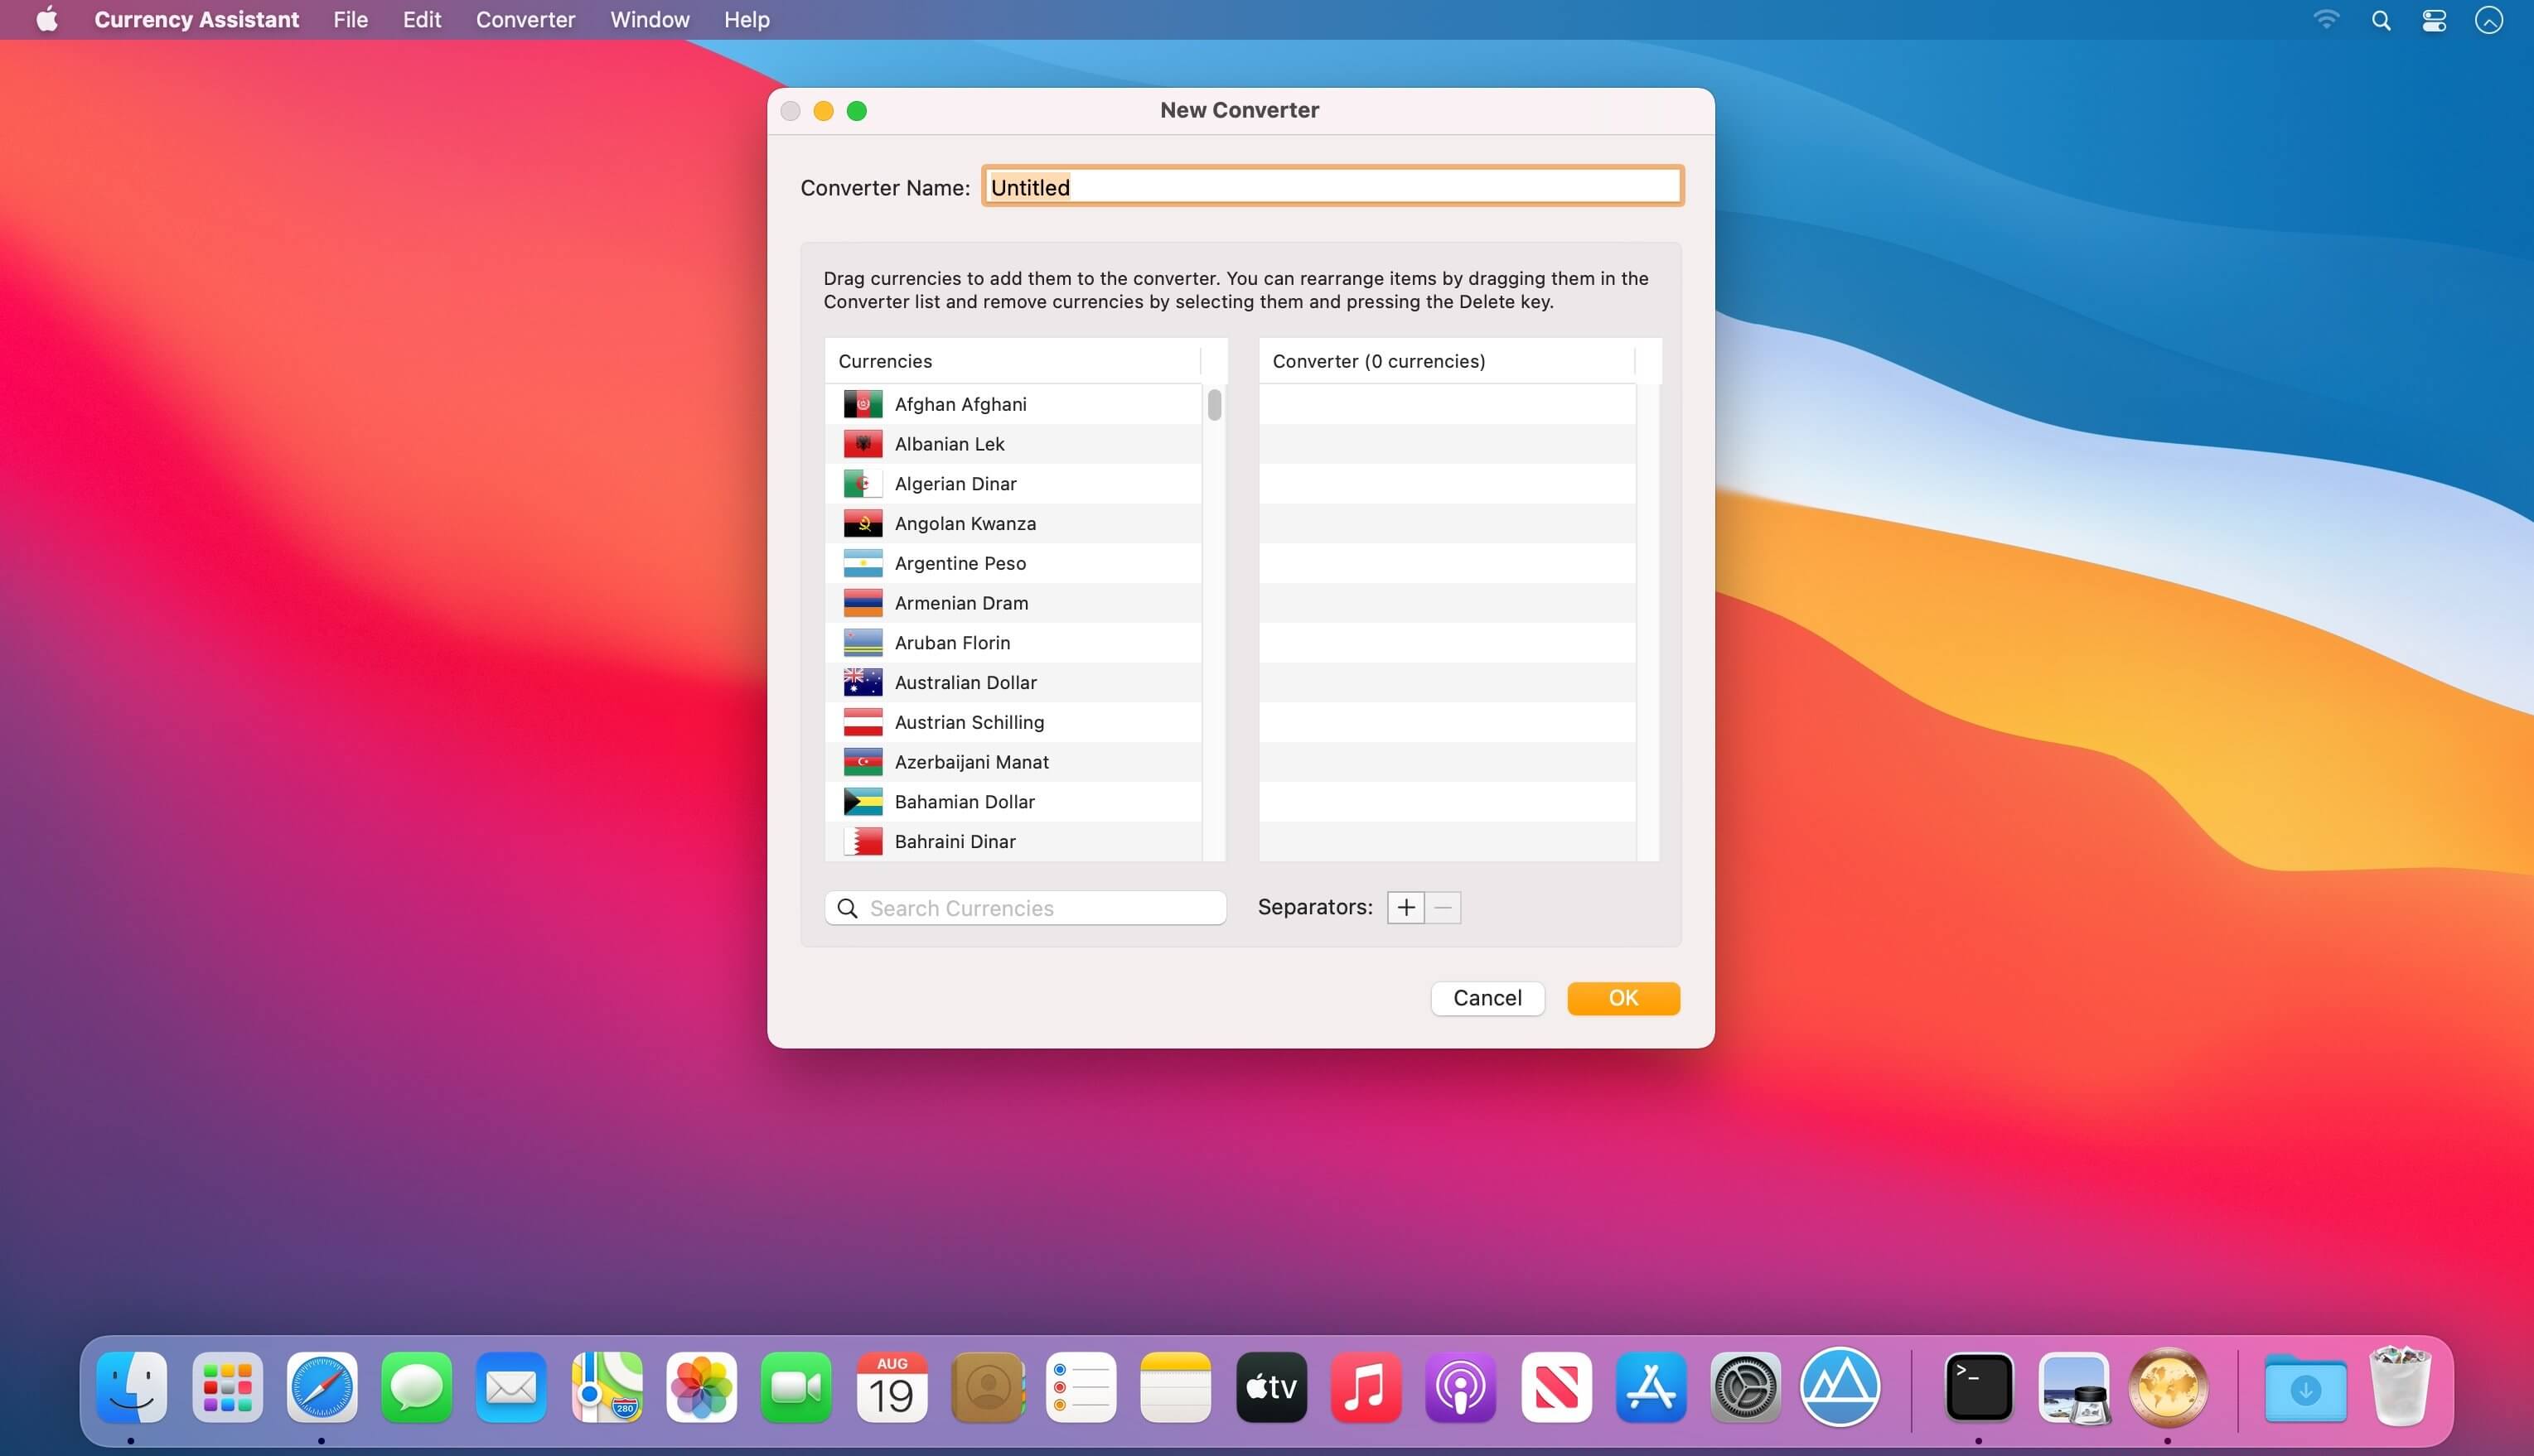
Task: Click the OK button
Action: click(x=1622, y=997)
